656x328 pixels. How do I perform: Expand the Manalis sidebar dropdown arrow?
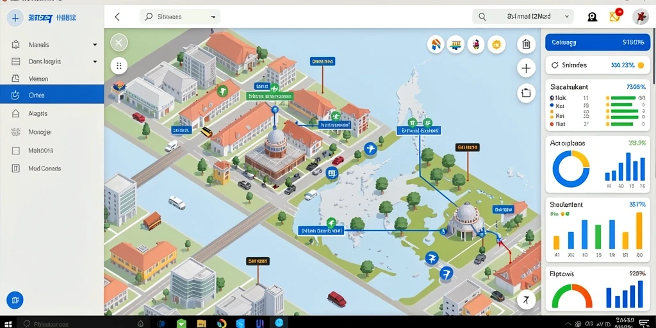[95, 45]
